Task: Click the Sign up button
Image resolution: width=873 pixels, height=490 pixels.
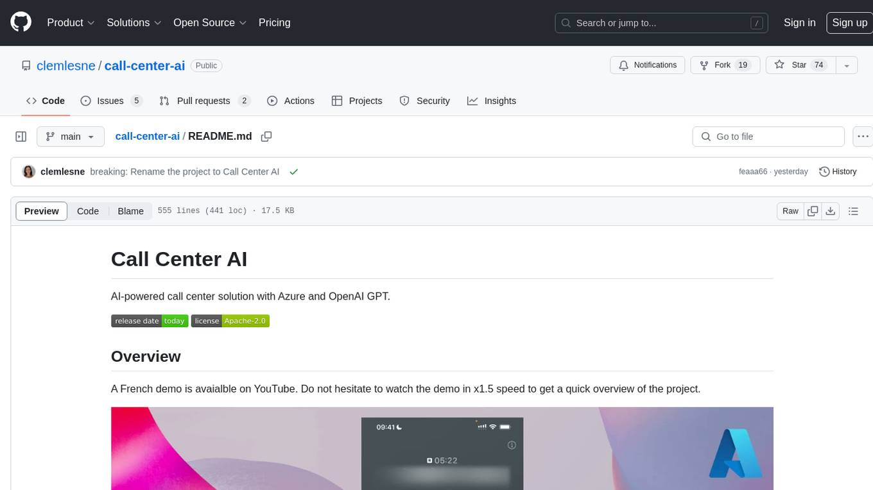Action: 849,22
